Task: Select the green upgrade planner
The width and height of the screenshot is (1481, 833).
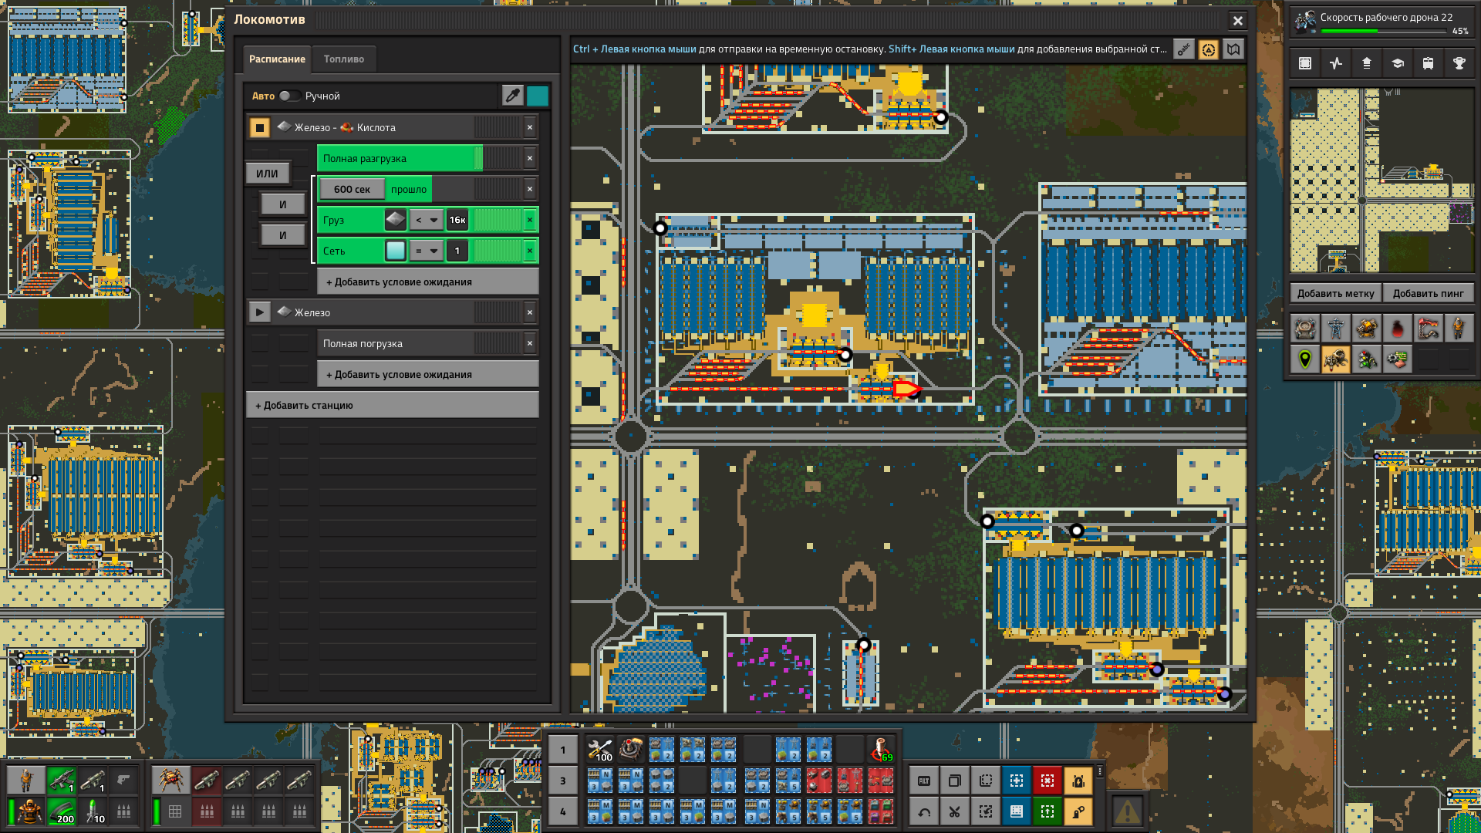Action: pyautogui.click(x=1047, y=811)
